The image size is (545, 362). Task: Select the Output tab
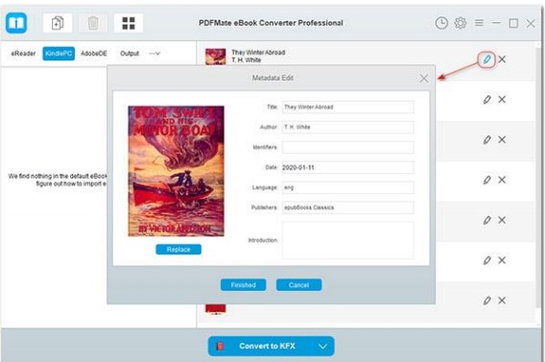pyautogui.click(x=130, y=54)
